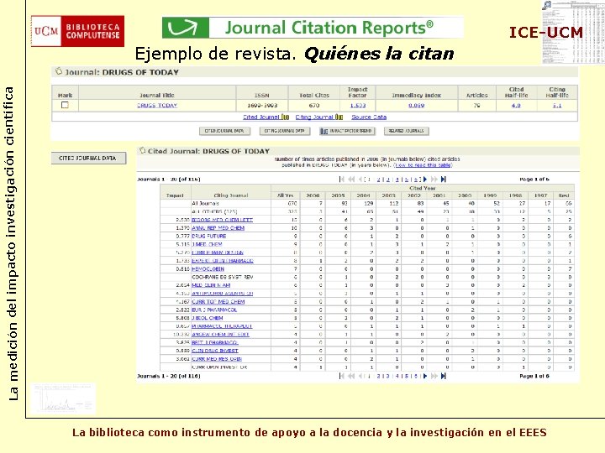The width and height of the screenshot is (605, 453).
Task: Click the CITING JOURNAL DATA button
Action: click(284, 131)
